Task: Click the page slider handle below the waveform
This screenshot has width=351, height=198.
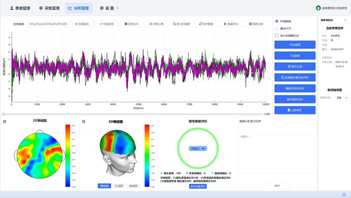Action: [x=3, y=114]
